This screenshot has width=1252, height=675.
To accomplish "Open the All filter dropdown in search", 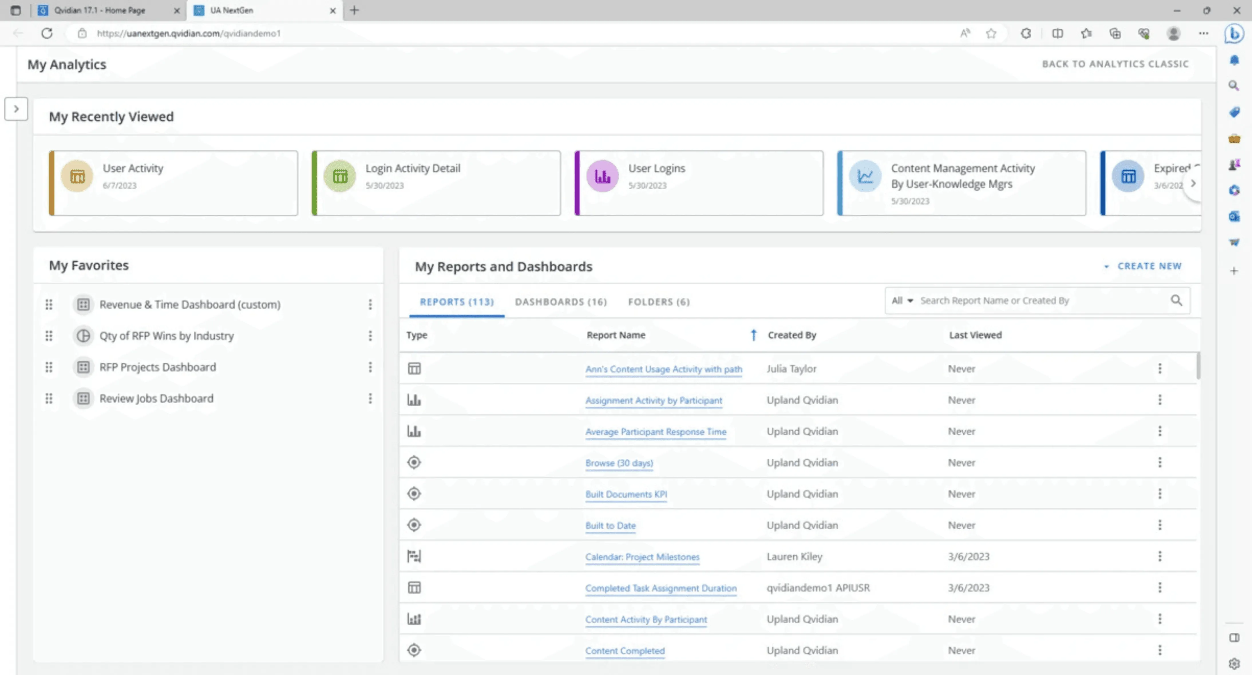I will point(903,301).
